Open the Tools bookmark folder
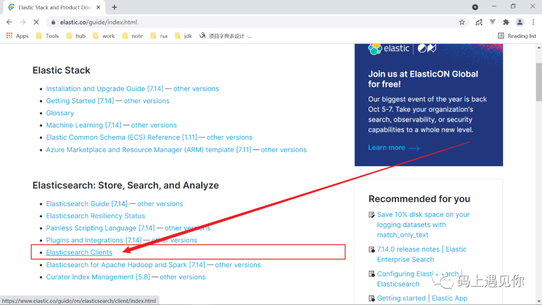This screenshot has width=542, height=305. 48,36
